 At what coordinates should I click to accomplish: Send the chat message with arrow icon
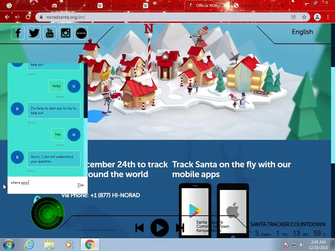click(80, 185)
